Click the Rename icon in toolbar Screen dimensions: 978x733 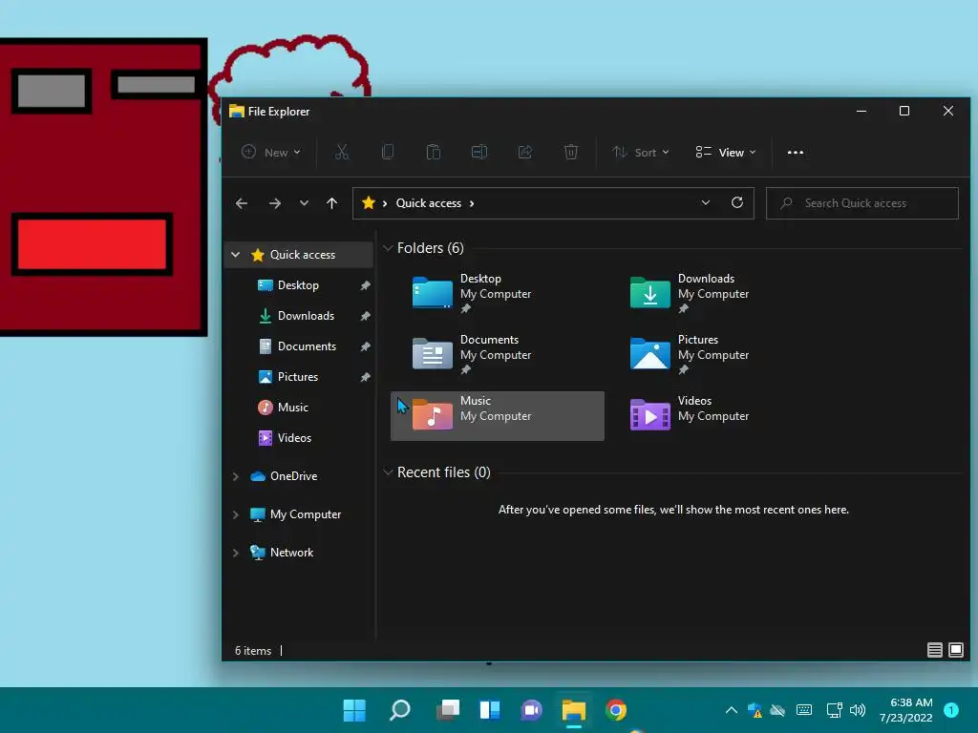coord(479,152)
